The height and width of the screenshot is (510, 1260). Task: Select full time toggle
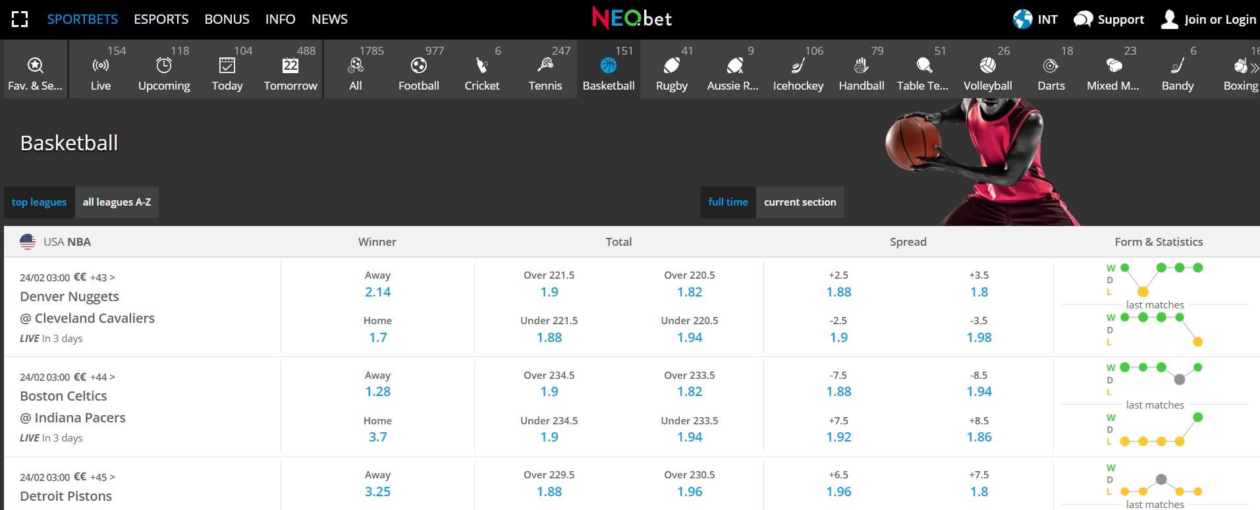(728, 202)
